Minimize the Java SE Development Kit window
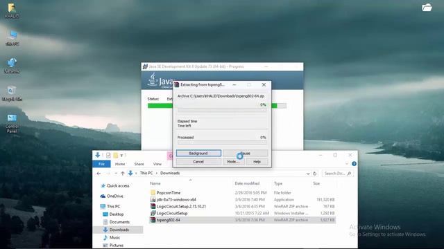 click(x=266, y=66)
